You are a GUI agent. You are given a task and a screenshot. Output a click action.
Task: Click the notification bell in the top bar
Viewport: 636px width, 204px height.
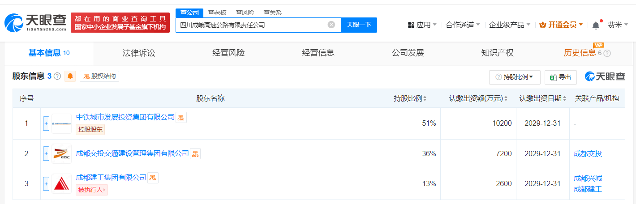596,25
